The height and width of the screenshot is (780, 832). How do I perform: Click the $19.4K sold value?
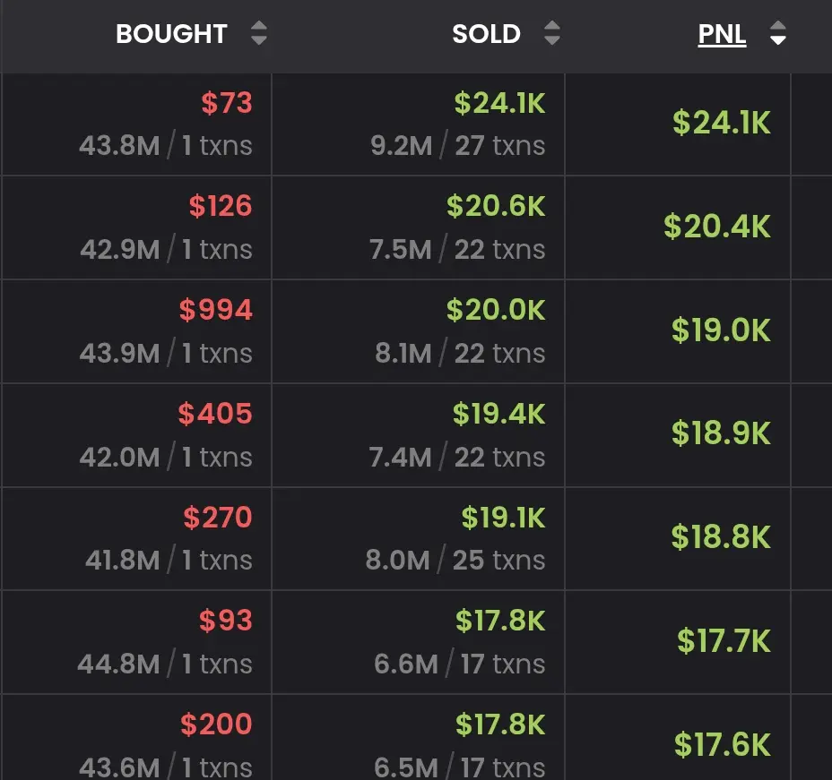pos(498,414)
